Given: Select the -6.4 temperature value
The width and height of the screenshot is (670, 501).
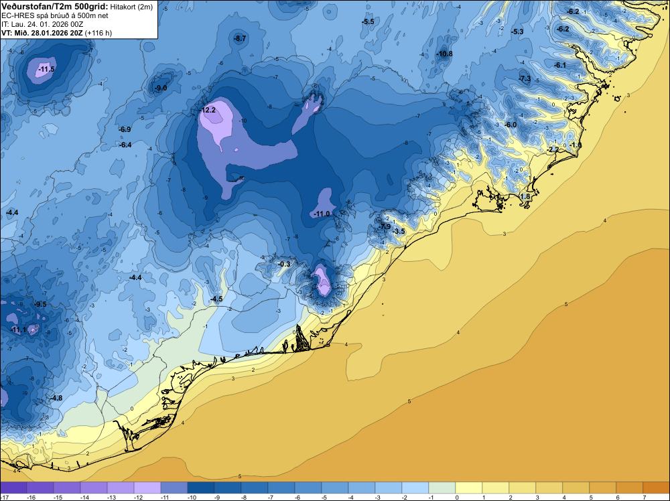Looking at the screenshot, I should [x=125, y=145].
